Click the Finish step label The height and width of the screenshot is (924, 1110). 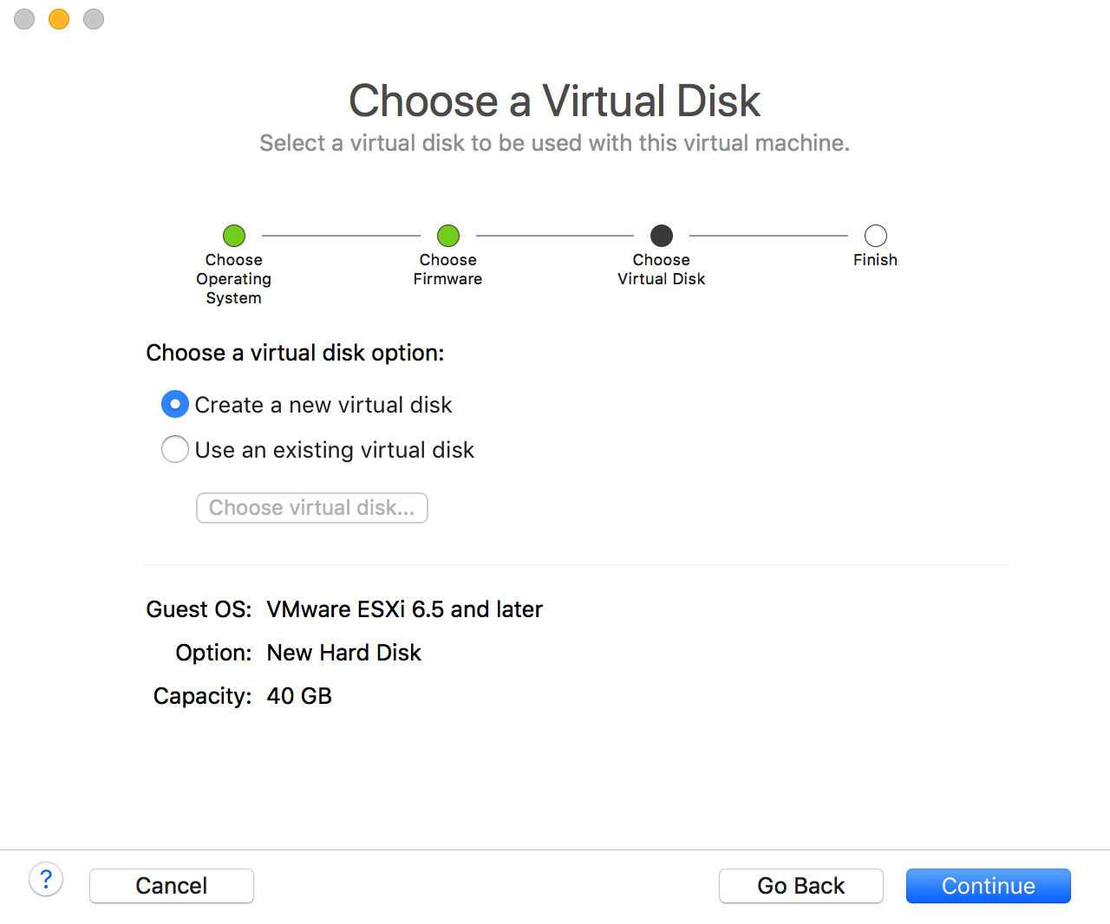[x=875, y=260]
